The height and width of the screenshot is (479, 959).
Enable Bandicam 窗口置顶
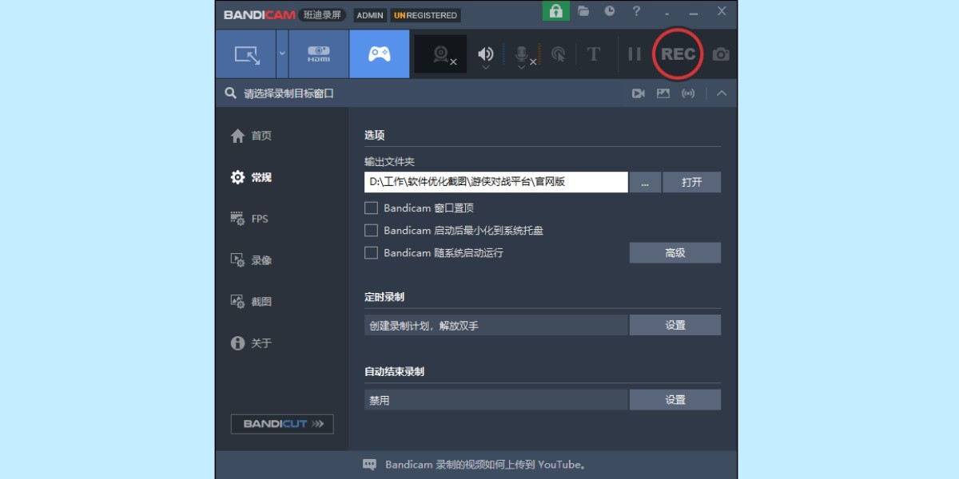point(371,208)
